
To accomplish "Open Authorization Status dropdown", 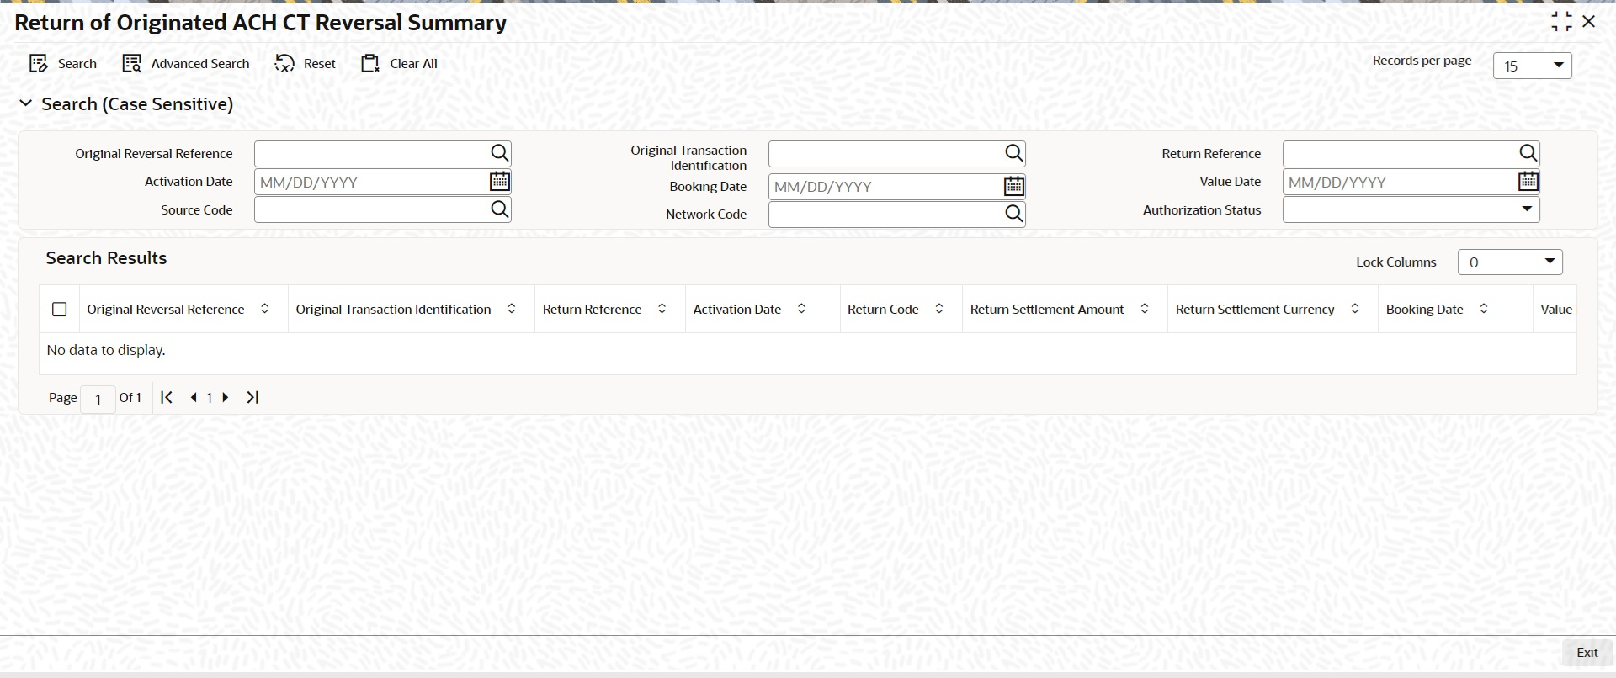I will [1411, 209].
